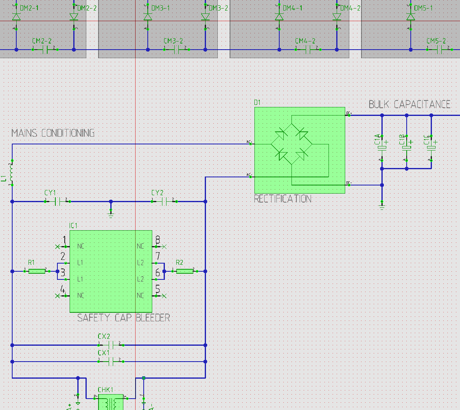460x410 pixels.
Task: Select the C1C electrolytic capacitor
Action: tap(431, 148)
